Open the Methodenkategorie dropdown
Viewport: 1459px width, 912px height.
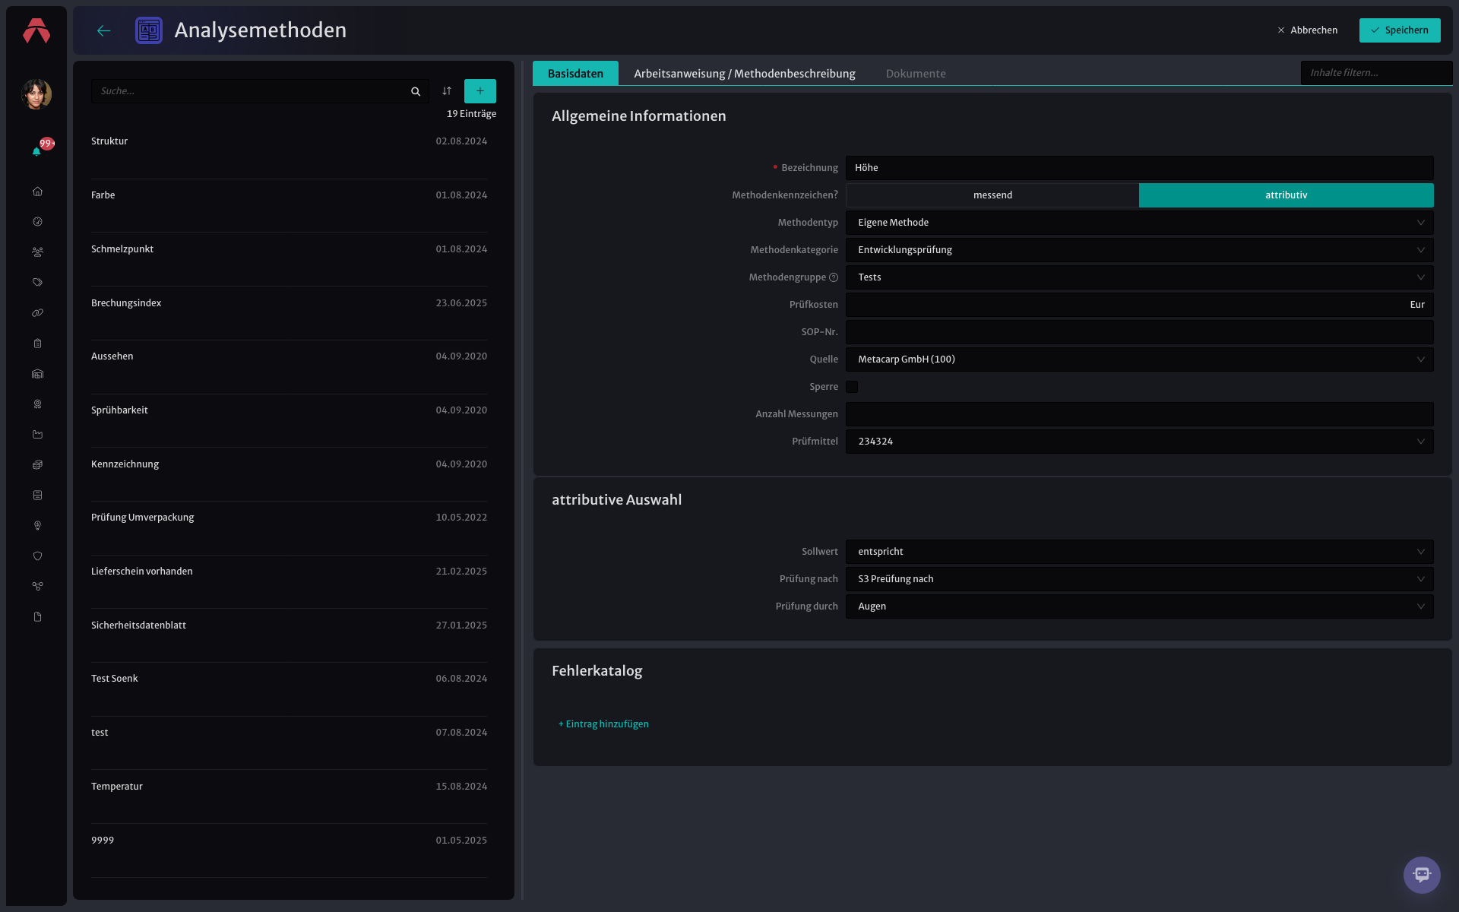click(1140, 250)
